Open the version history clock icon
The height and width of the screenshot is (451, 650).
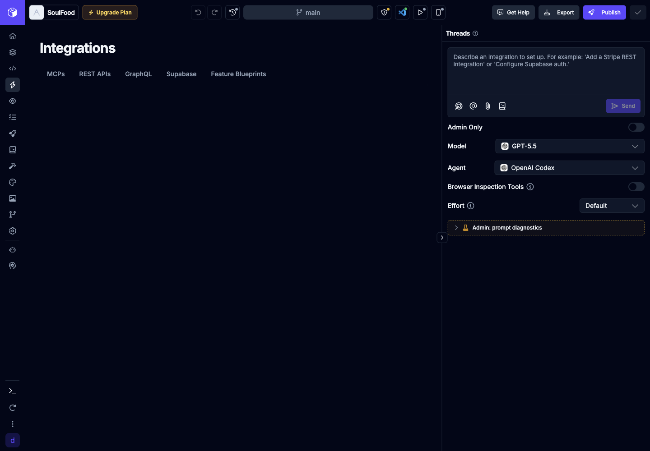[232, 13]
